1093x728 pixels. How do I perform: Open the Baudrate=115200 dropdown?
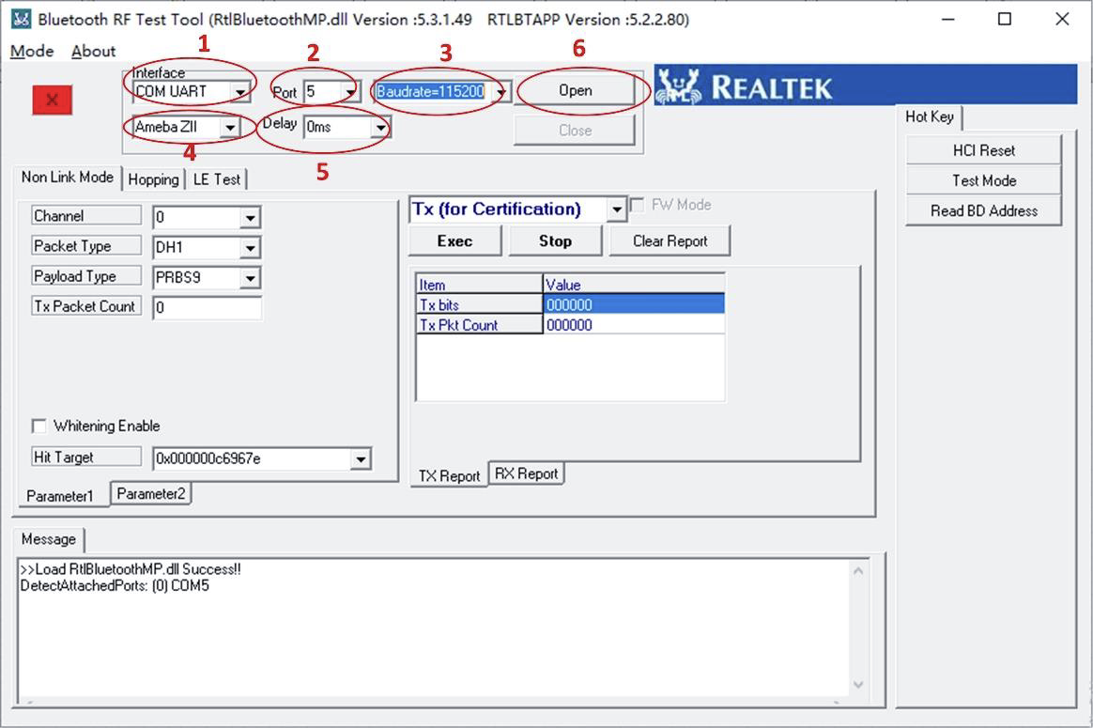coord(500,92)
